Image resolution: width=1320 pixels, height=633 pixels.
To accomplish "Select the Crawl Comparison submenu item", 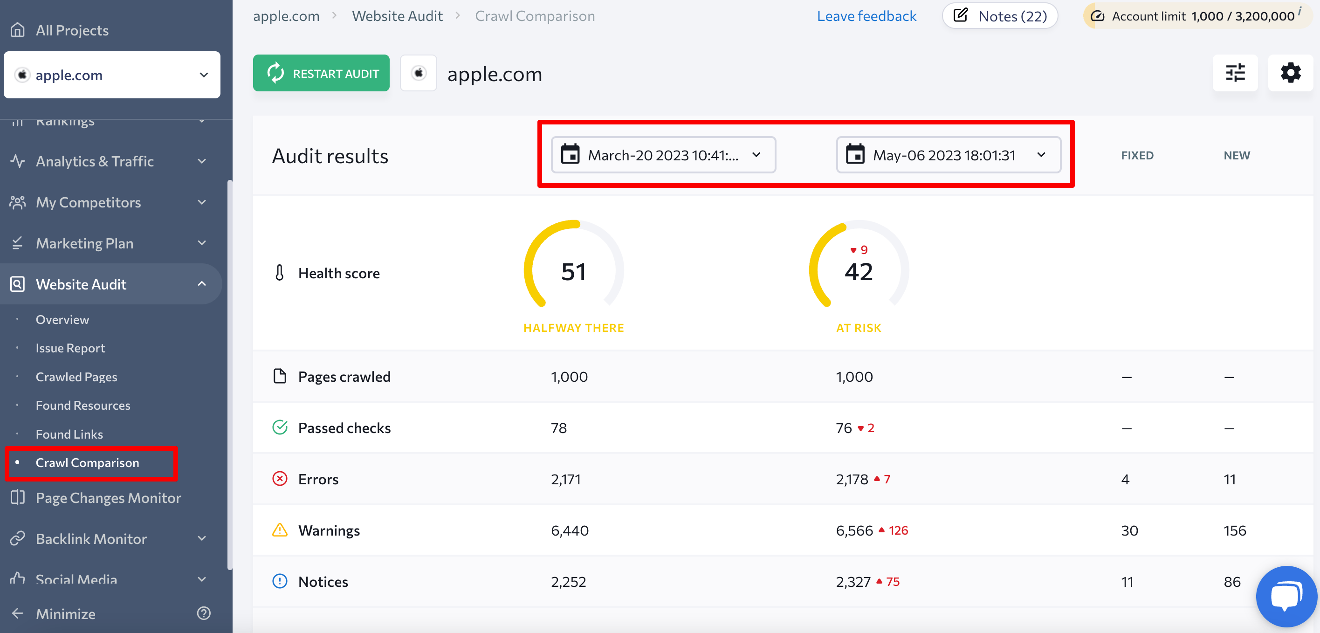I will click(x=87, y=463).
